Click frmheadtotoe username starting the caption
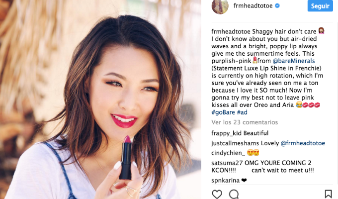Screen dimensions: 338x199 tap(231, 31)
